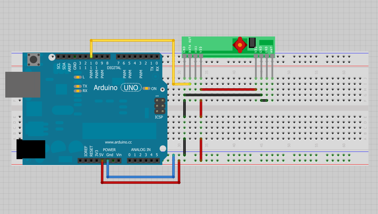Click the AREF header socket

tap(69, 57)
